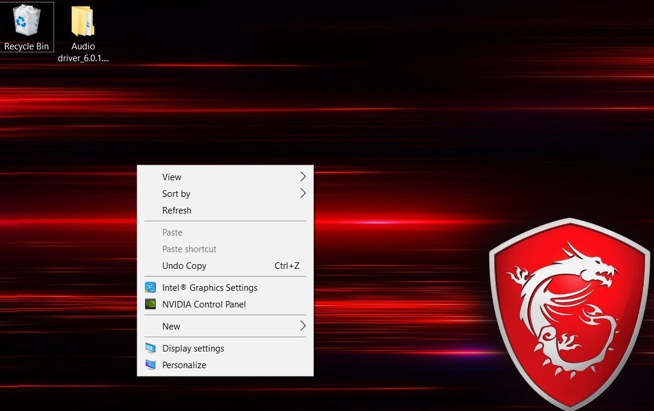Click the disabled Paste shortcut entry
This screenshot has height=411, width=654.
(x=189, y=249)
